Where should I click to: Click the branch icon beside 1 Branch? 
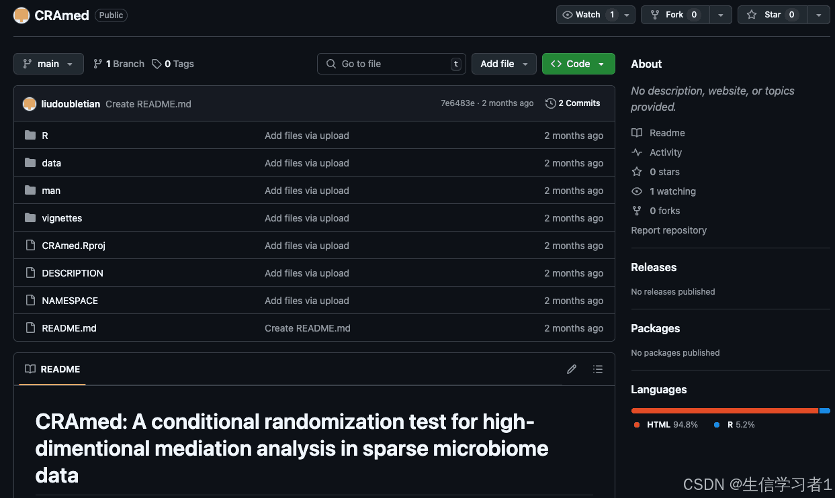(x=98, y=64)
